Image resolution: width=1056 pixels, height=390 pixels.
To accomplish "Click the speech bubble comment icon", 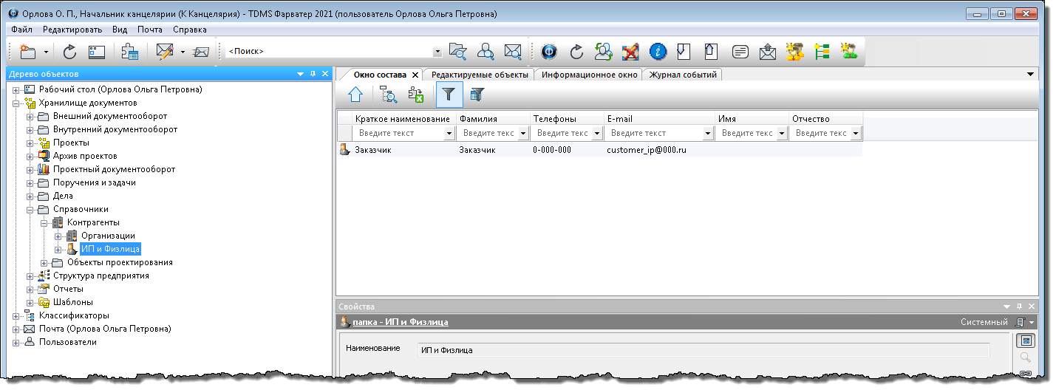I will tap(740, 52).
